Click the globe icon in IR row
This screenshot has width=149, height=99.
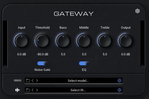pos(119,90)
